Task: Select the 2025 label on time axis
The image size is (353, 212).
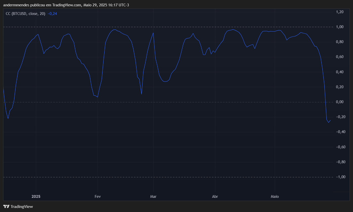Action: (x=36, y=196)
